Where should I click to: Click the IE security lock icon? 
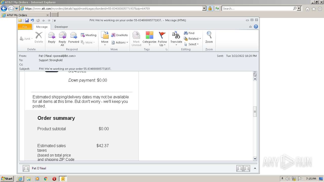point(210,8)
